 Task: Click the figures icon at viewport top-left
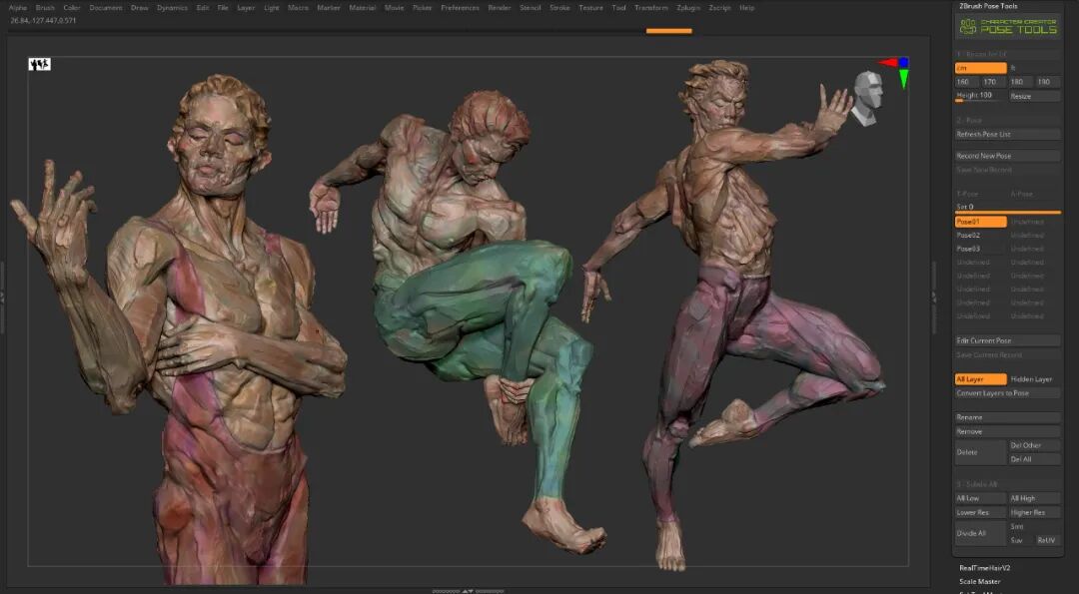click(x=39, y=64)
